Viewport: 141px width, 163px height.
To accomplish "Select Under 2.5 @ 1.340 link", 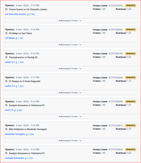I will 14,62.
